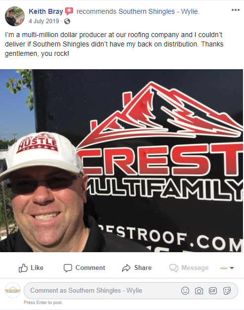
Task: Click the 4 July 2019 timestamp
Action: [44, 21]
